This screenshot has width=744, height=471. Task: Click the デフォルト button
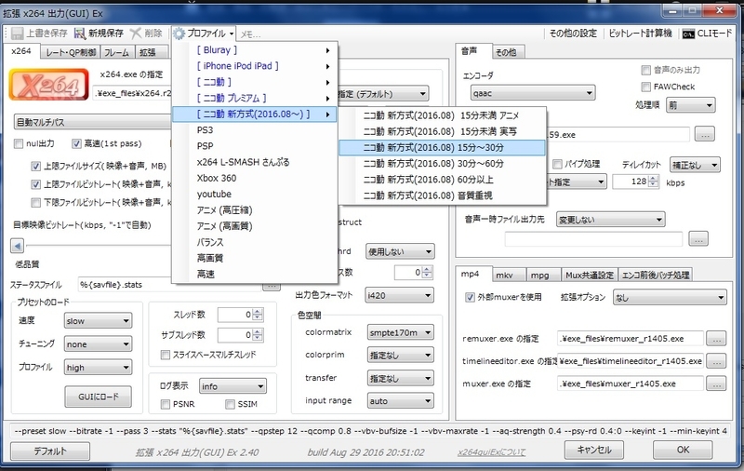click(x=50, y=451)
